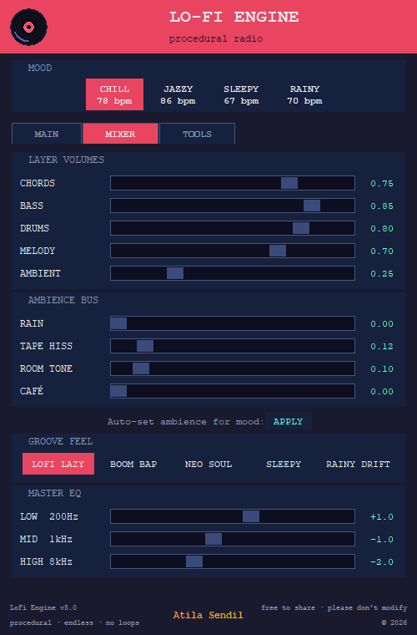This screenshot has height=635, width=417.
Task: Choose the NEO SOUL groove feel
Action: [x=208, y=464]
